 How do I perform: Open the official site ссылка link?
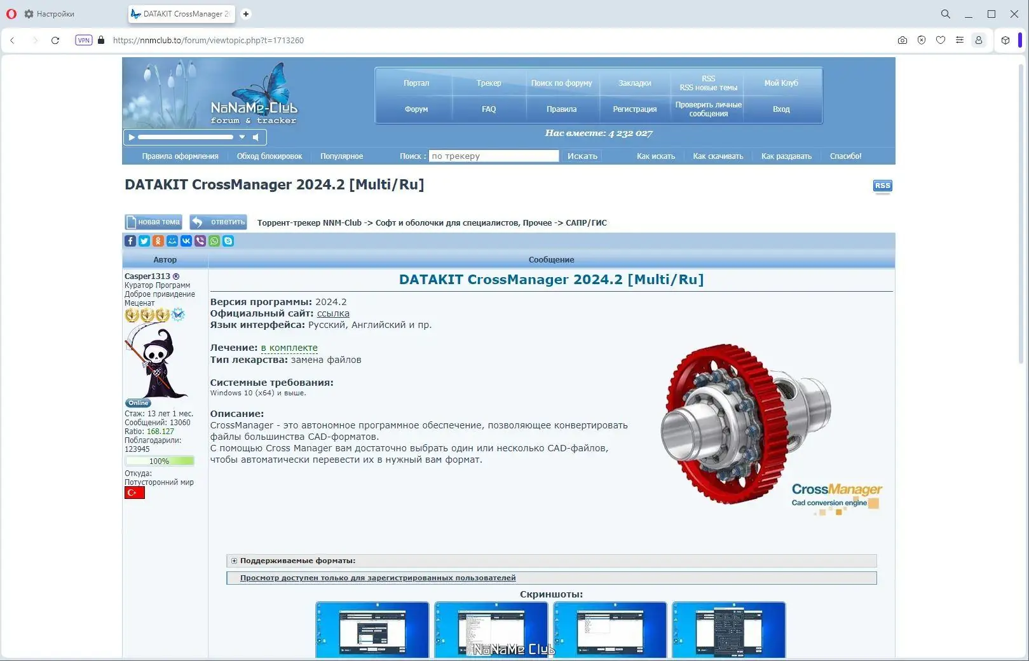coord(333,313)
